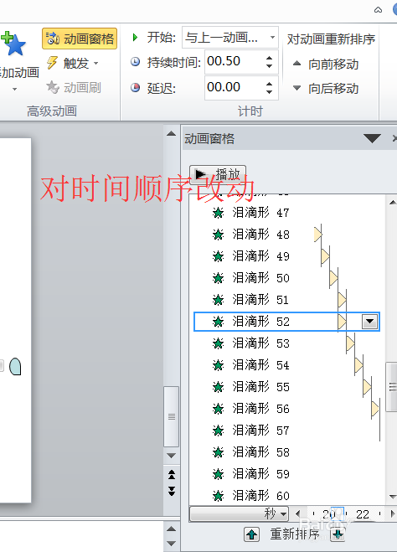The width and height of the screenshot is (397, 552).
Task: Select animation item 泪滴形 57
Action: [286, 431]
